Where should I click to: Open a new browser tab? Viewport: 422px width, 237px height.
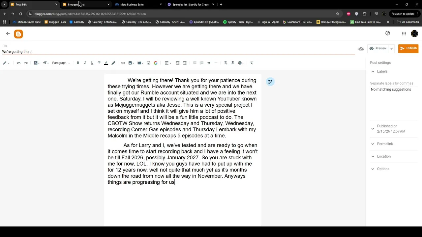point(221,5)
